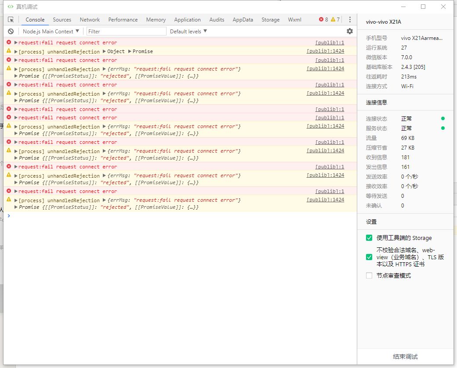Viewport: 457px width, 368px height.
Task: Expand the first request:fail error entry
Action: 16,43
